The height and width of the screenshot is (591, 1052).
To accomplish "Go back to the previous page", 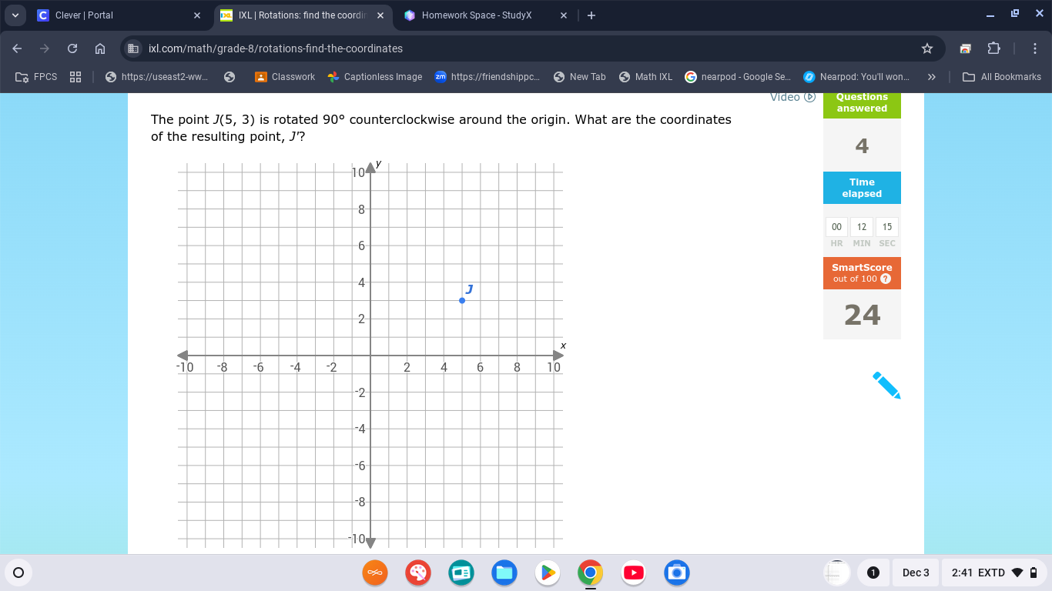I will tap(17, 48).
